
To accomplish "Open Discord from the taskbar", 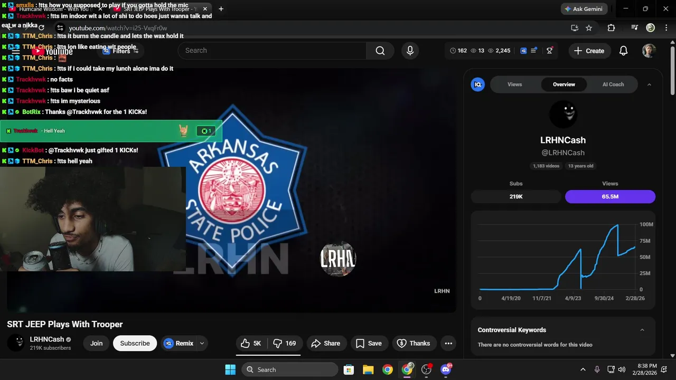I will 446,369.
